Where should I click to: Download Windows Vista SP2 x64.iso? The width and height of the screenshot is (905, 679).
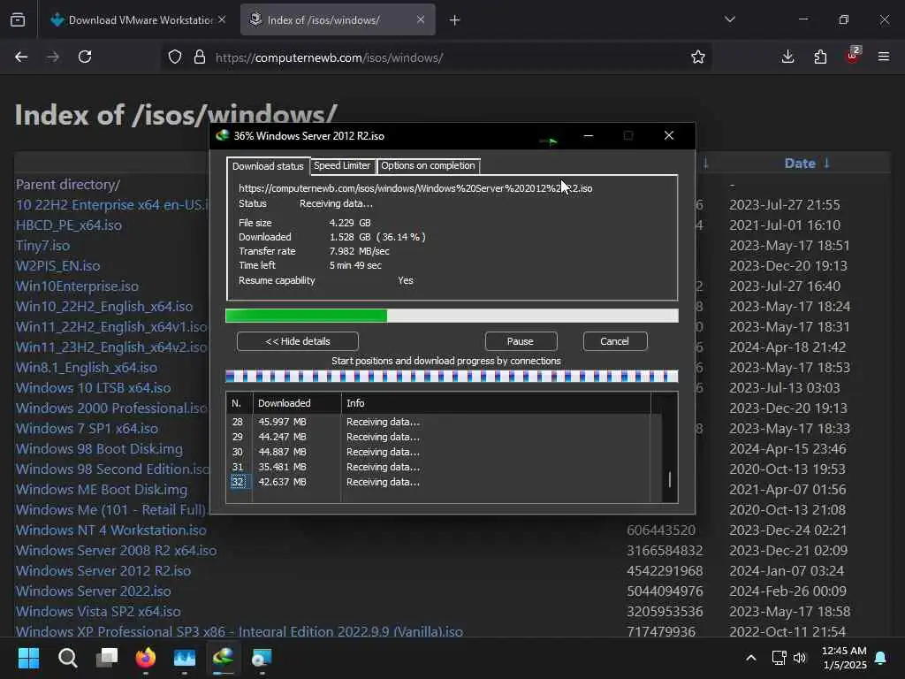98,612
